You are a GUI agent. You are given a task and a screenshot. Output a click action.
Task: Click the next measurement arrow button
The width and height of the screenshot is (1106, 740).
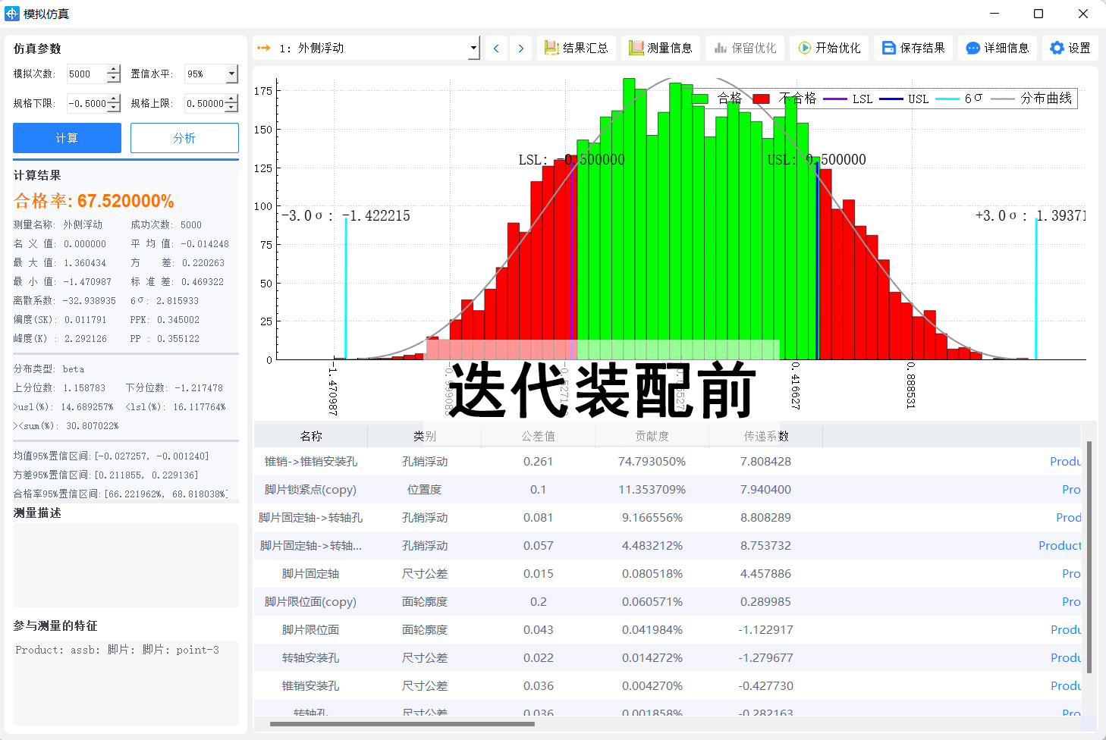[x=521, y=47]
